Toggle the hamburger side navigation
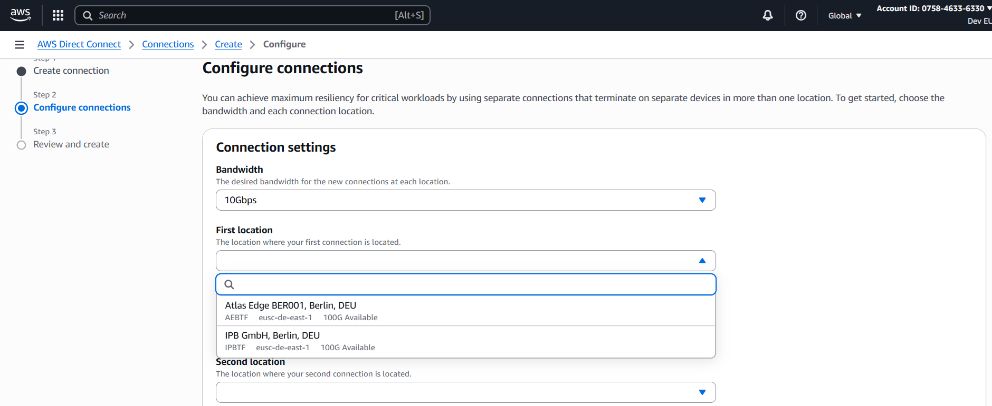Viewport: 992px width, 406px height. [20, 45]
